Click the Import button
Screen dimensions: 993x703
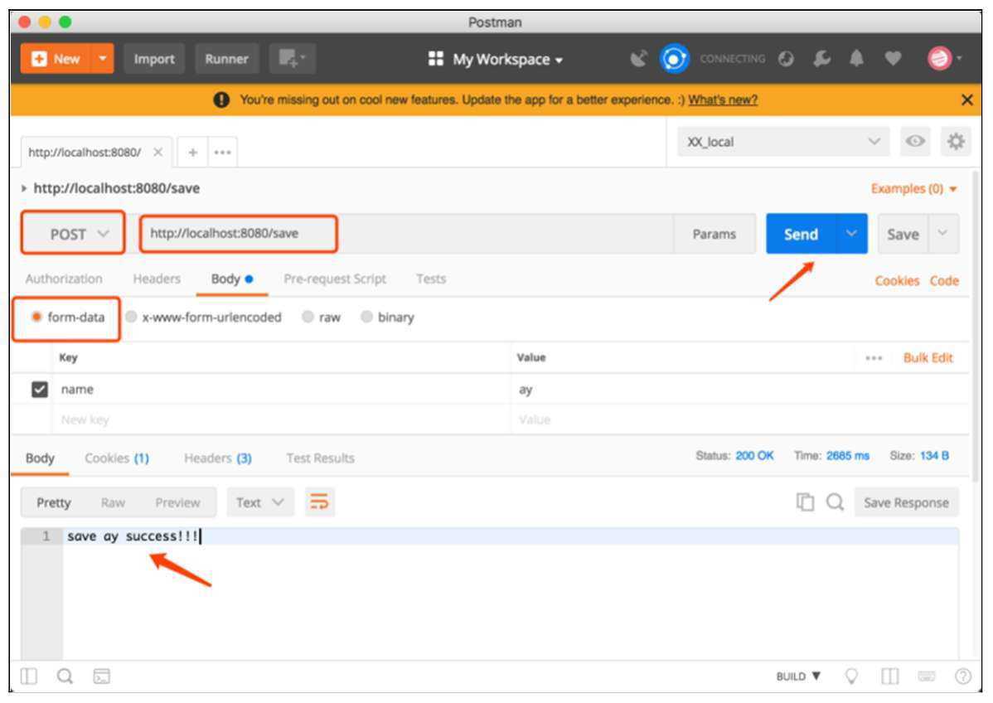tap(154, 59)
